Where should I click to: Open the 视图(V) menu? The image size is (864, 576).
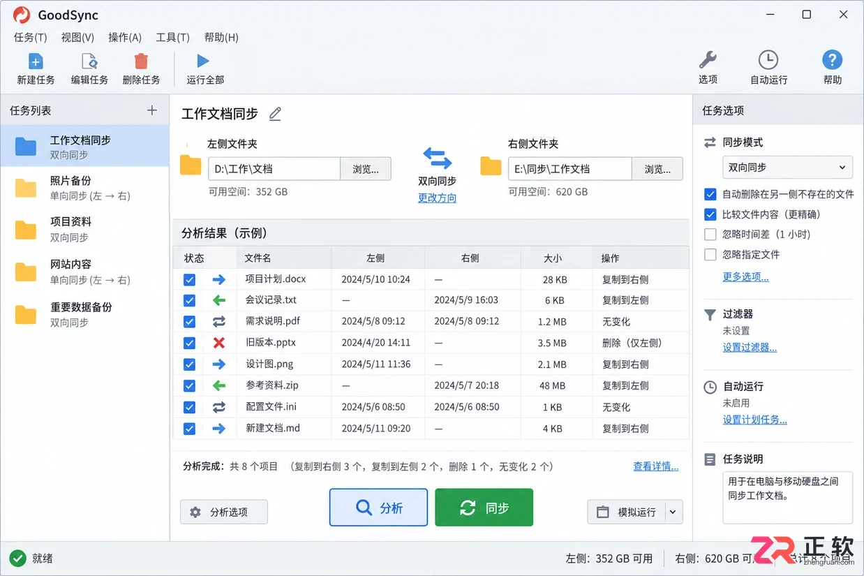[x=77, y=38]
